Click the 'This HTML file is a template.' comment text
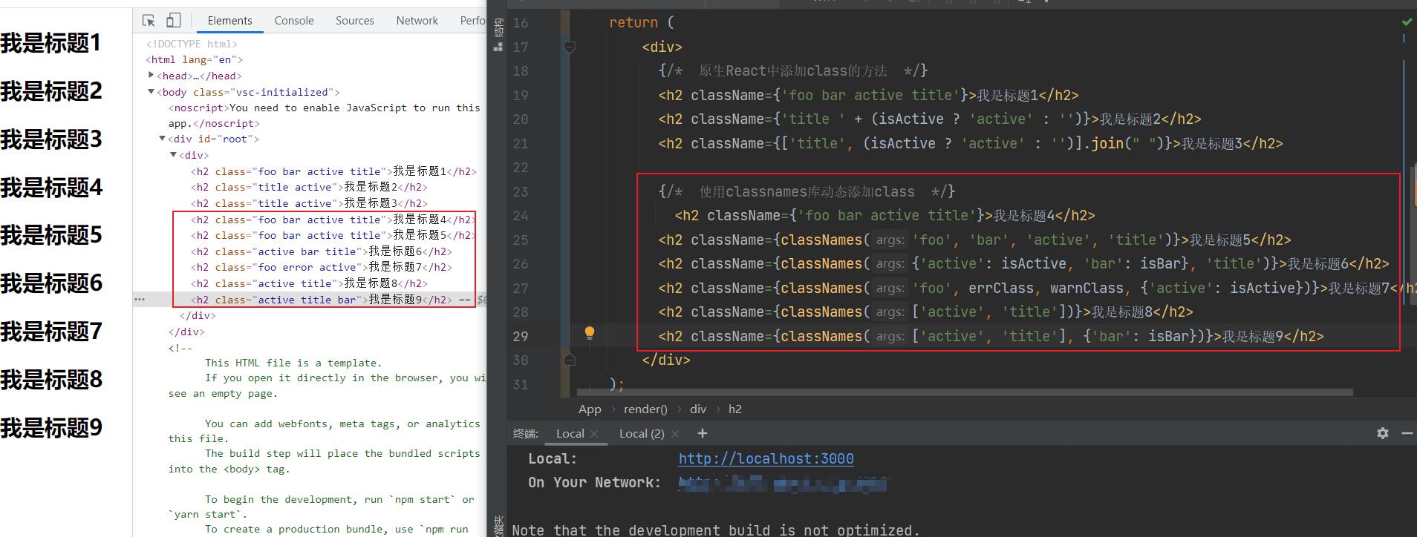Viewport: 1417px width, 537px height. click(x=293, y=363)
